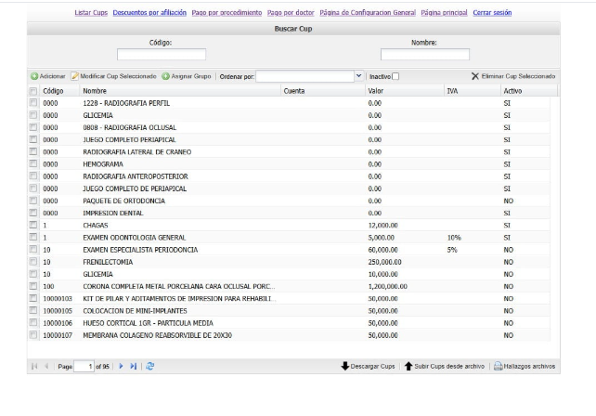The image size is (596, 416).
Task: Open the Ordenar por dropdown
Action: pyautogui.click(x=360, y=75)
